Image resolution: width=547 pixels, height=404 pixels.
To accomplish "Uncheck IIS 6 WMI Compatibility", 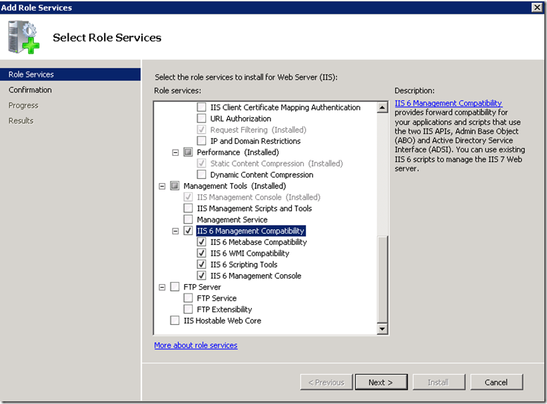I will (x=201, y=253).
